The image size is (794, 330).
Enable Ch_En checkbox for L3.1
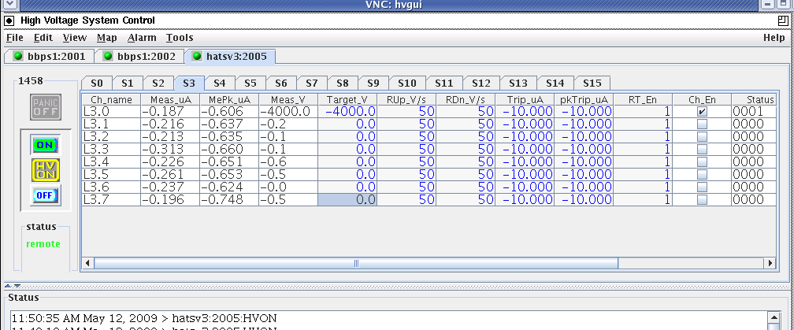point(702,124)
